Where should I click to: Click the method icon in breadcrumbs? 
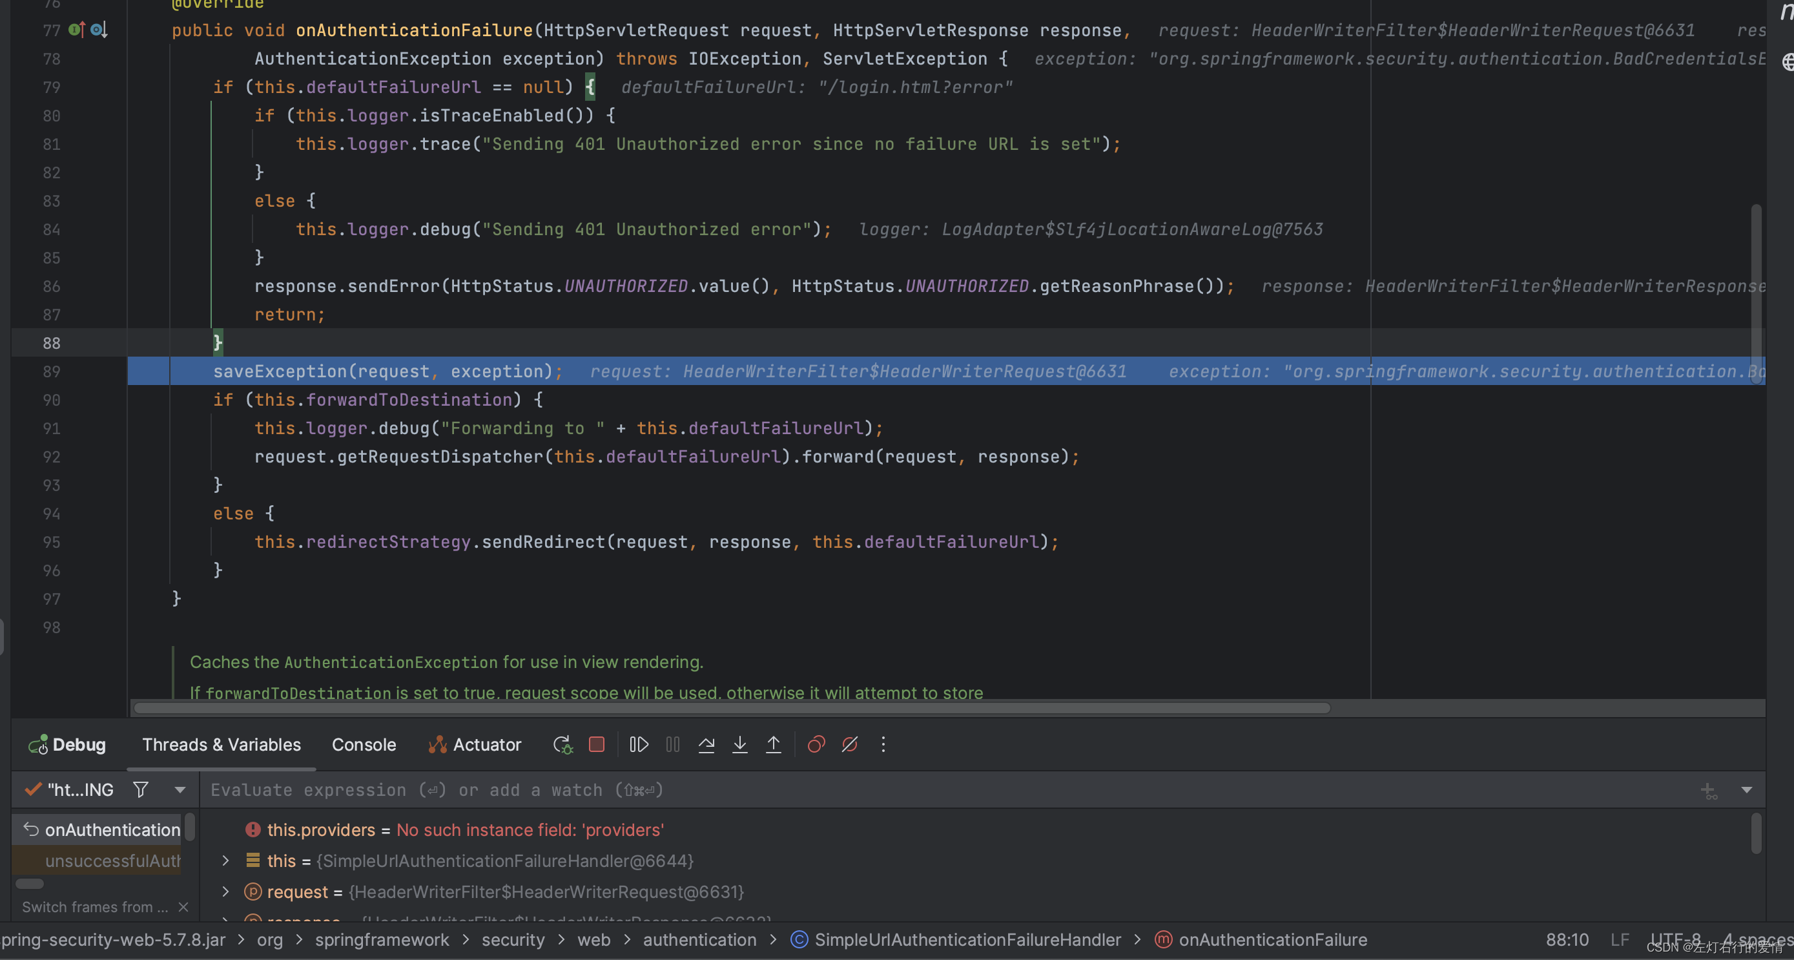point(1163,940)
